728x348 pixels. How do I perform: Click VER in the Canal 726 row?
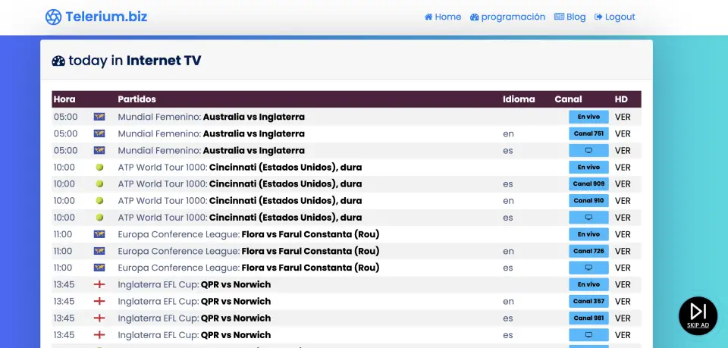click(623, 251)
